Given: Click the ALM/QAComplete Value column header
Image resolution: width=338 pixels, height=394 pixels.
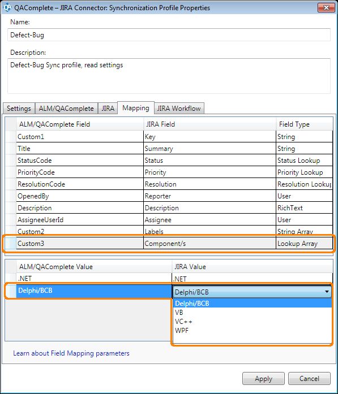Looking at the screenshot, I should pos(95,267).
